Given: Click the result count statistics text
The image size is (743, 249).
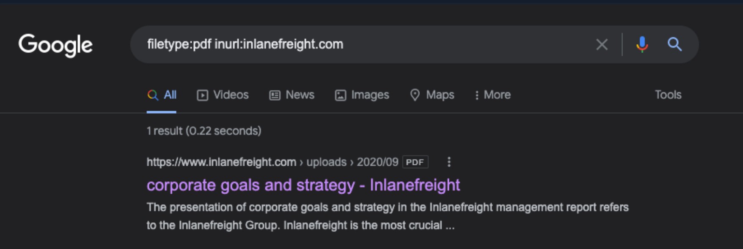Looking at the screenshot, I should point(204,131).
